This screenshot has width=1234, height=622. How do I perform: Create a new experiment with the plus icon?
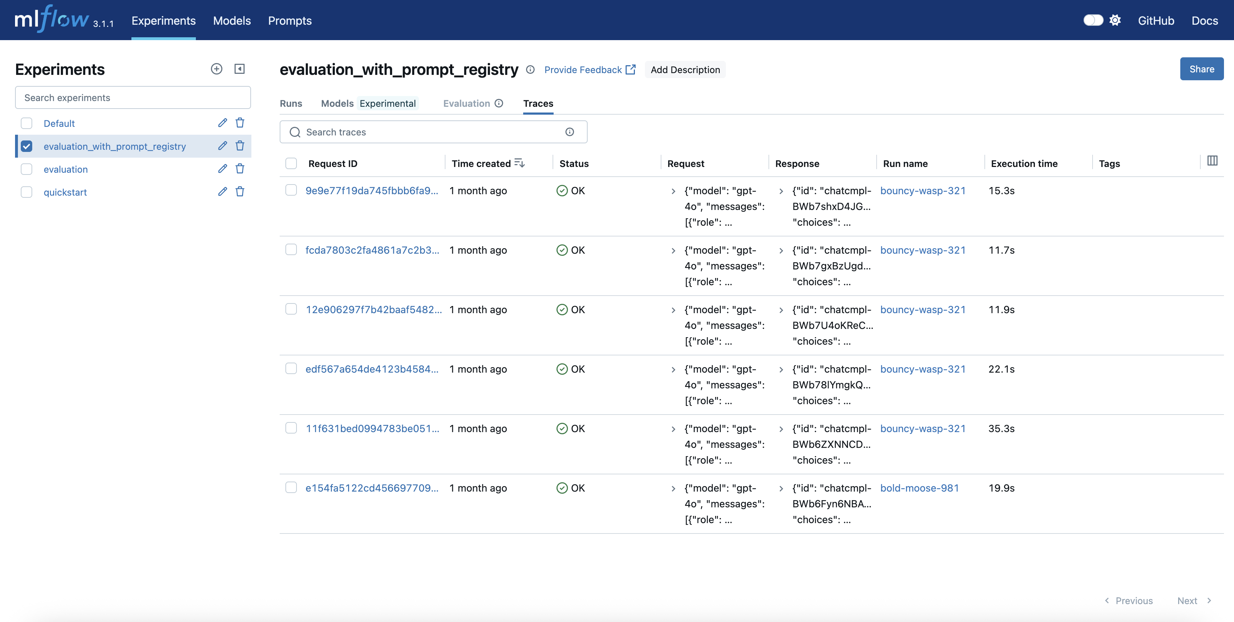217,68
